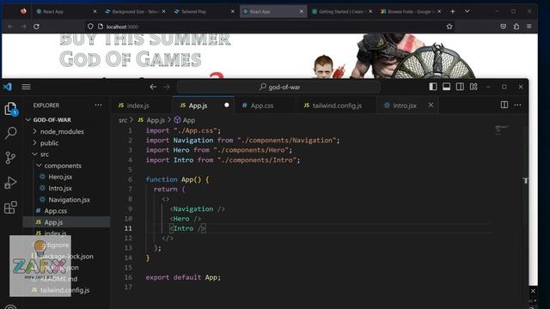Open tailwind.config.js in the explorer tree
The height and width of the screenshot is (309, 550).
(x=64, y=290)
